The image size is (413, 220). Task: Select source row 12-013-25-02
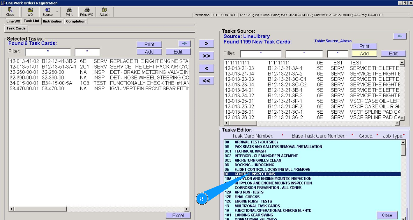312,107
